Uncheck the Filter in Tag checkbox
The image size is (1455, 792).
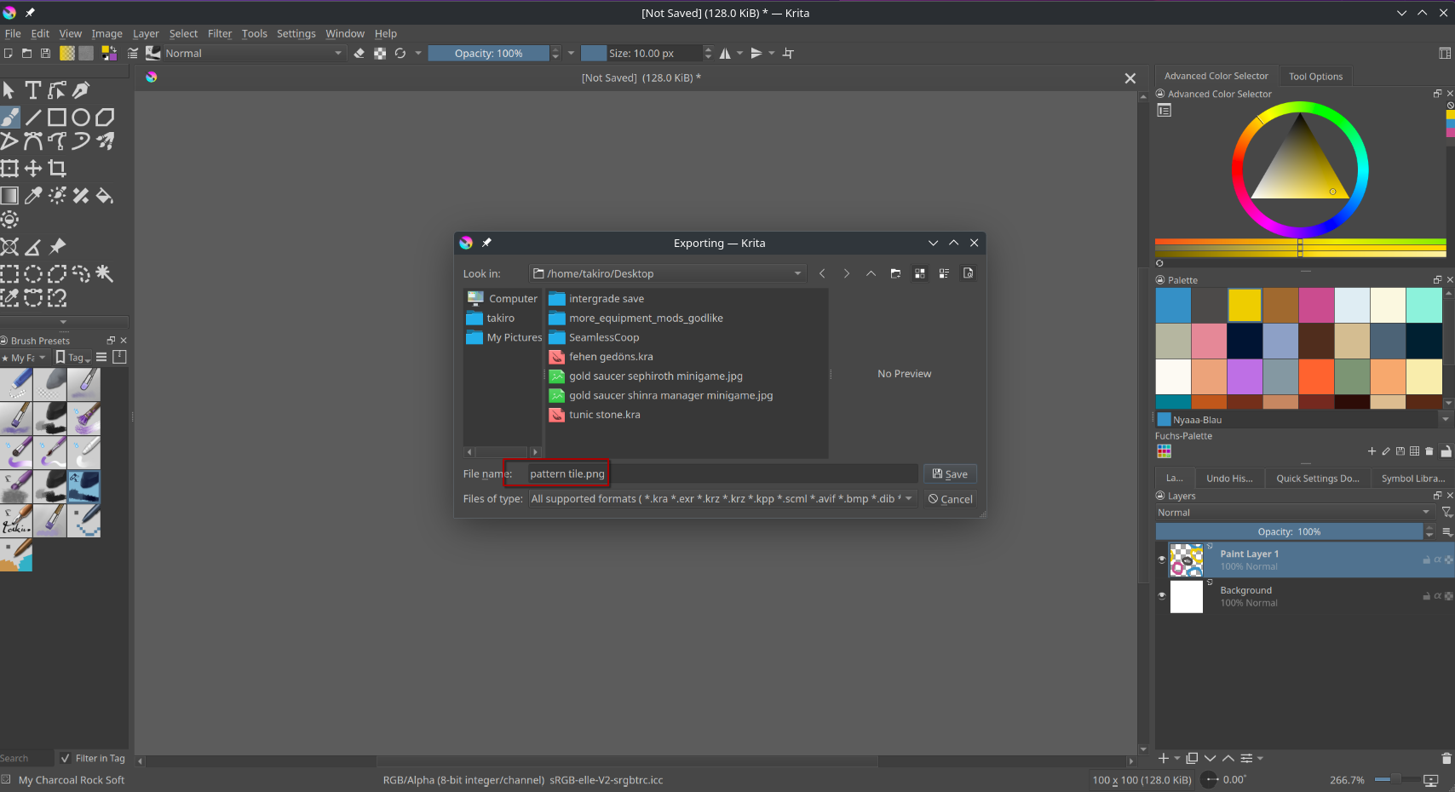(66, 758)
